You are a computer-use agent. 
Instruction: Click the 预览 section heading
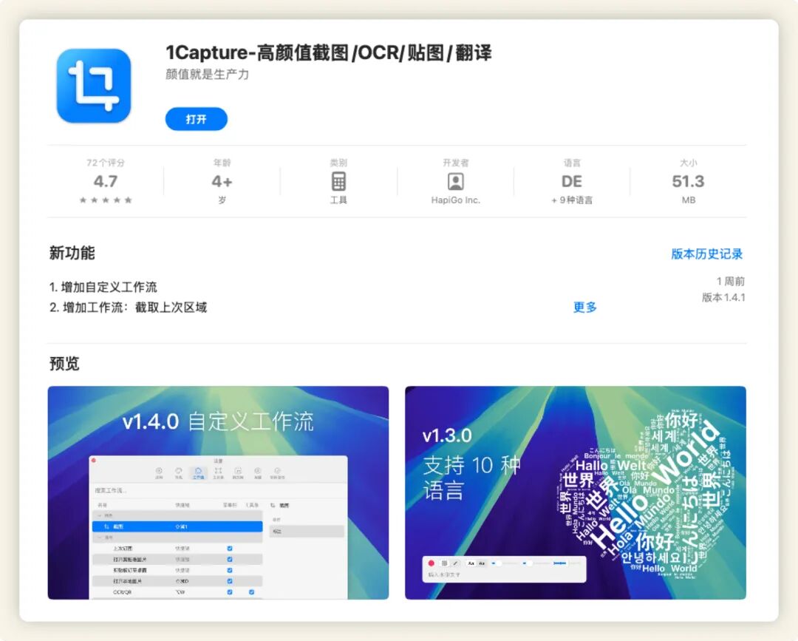[64, 364]
